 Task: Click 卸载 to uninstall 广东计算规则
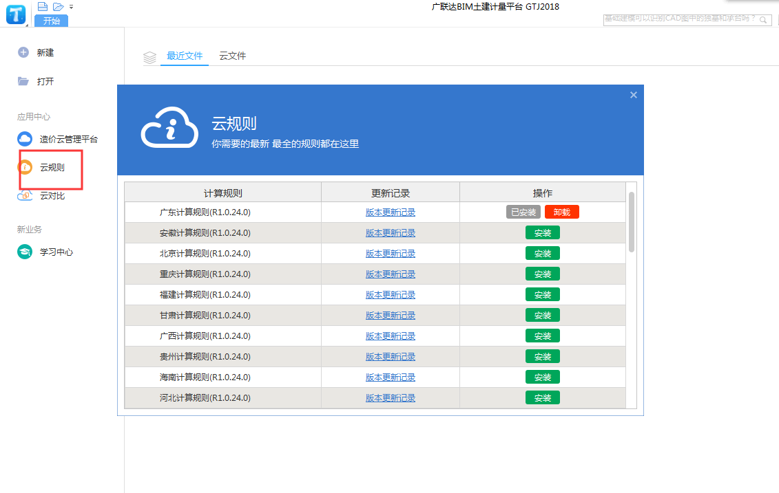[x=562, y=212]
